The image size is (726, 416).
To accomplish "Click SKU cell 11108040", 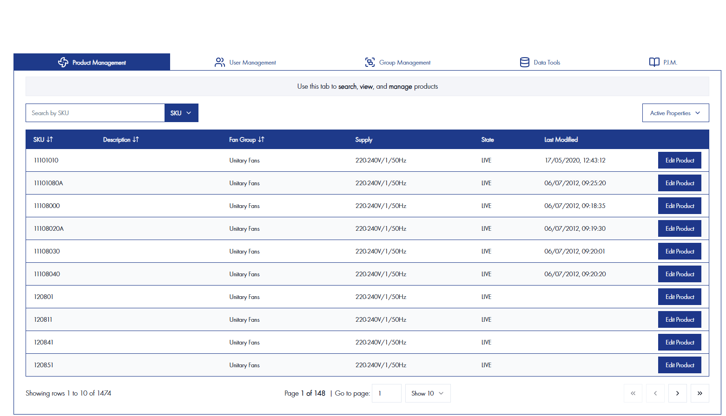I will click(x=47, y=274).
